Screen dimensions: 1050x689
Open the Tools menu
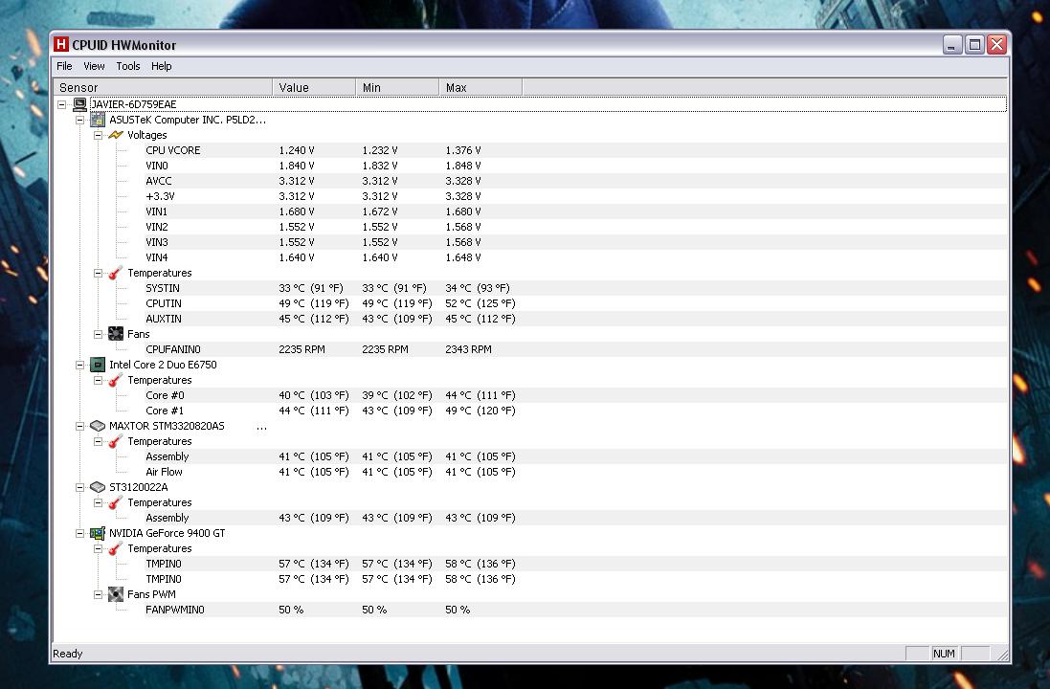click(x=127, y=66)
